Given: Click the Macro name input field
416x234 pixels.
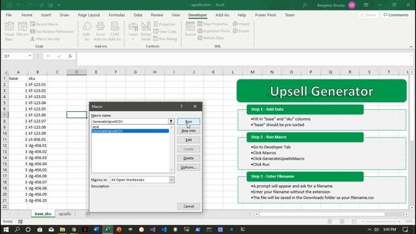Looking at the screenshot, I should pyautogui.click(x=129, y=122).
